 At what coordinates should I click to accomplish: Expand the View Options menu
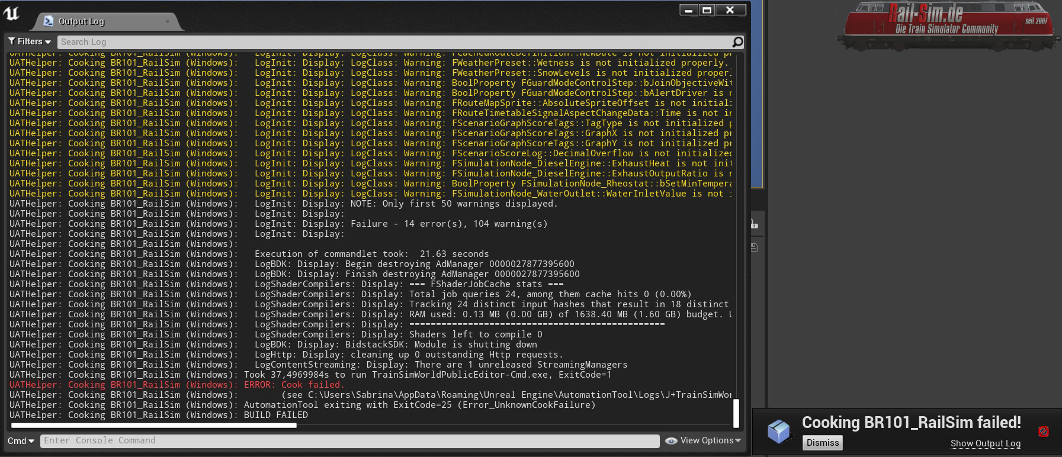tap(703, 440)
